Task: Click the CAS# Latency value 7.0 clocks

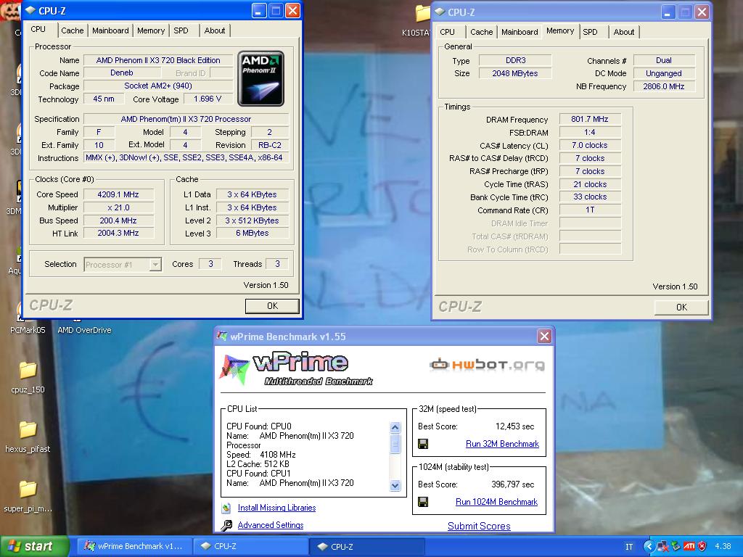Action: (590, 145)
